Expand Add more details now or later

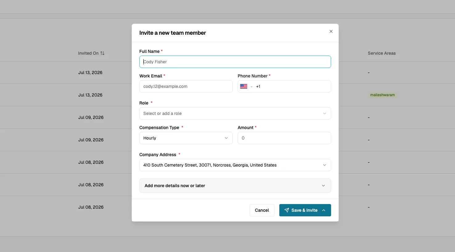pos(235,186)
